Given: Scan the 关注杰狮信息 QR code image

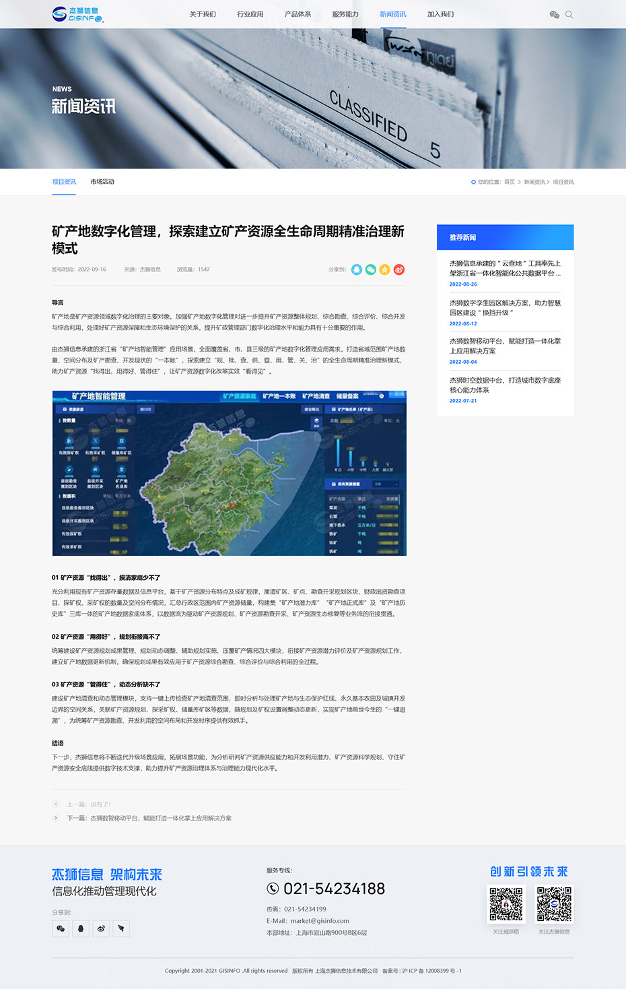Looking at the screenshot, I should pyautogui.click(x=553, y=903).
